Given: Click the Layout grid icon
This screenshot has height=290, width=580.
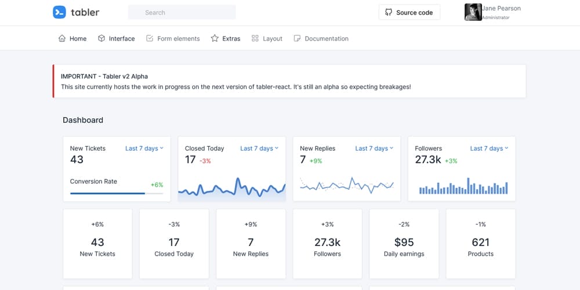Looking at the screenshot, I should tap(255, 38).
